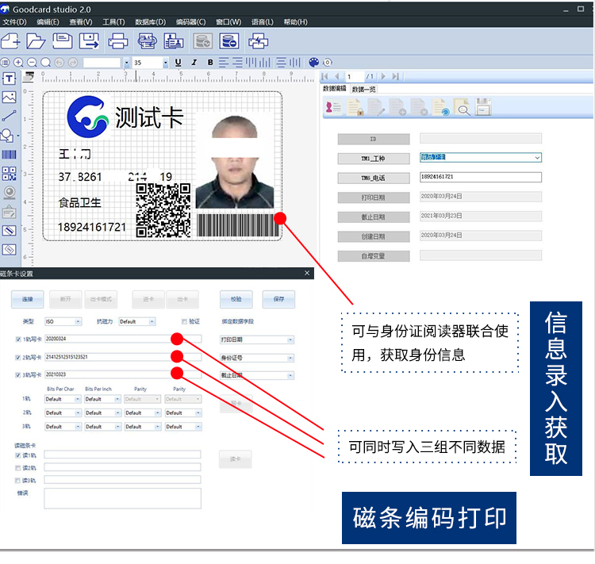Open the 编辑 menu
Viewport: 595px width, 564px height.
click(48, 22)
